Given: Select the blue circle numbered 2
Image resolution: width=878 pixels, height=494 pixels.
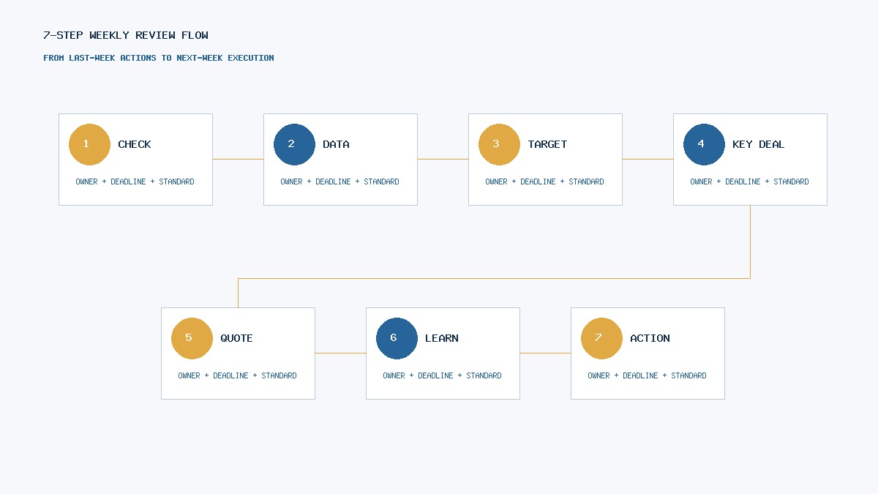Looking at the screenshot, I should coord(294,144).
